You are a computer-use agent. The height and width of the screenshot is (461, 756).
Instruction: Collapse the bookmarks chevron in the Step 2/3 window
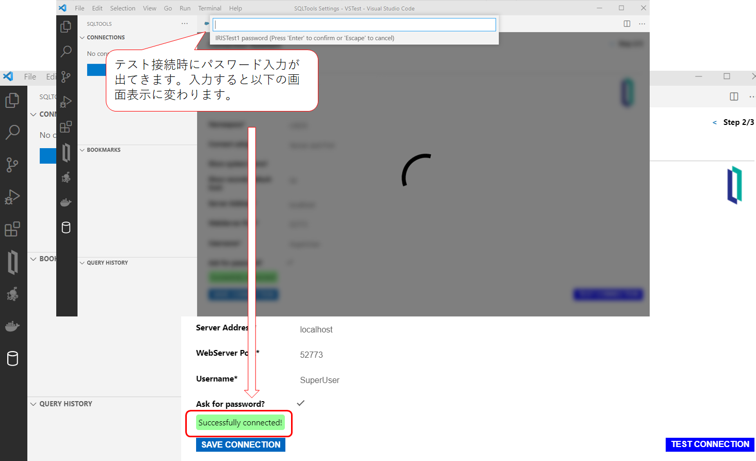[34, 259]
